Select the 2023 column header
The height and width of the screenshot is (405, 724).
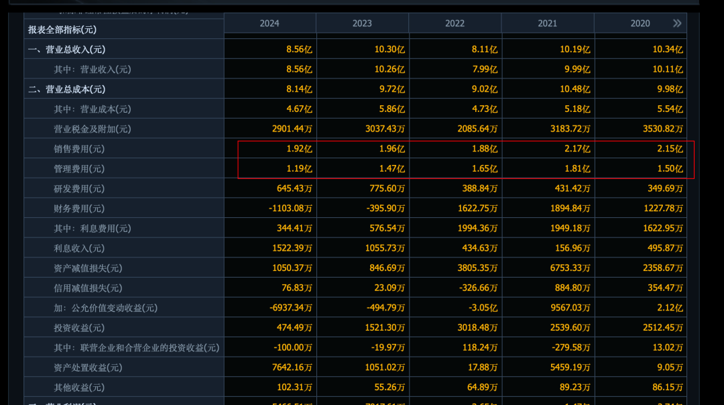click(x=362, y=23)
